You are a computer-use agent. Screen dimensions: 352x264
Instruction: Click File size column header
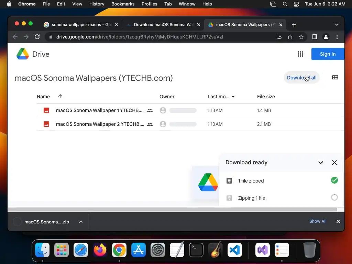pos(266,97)
